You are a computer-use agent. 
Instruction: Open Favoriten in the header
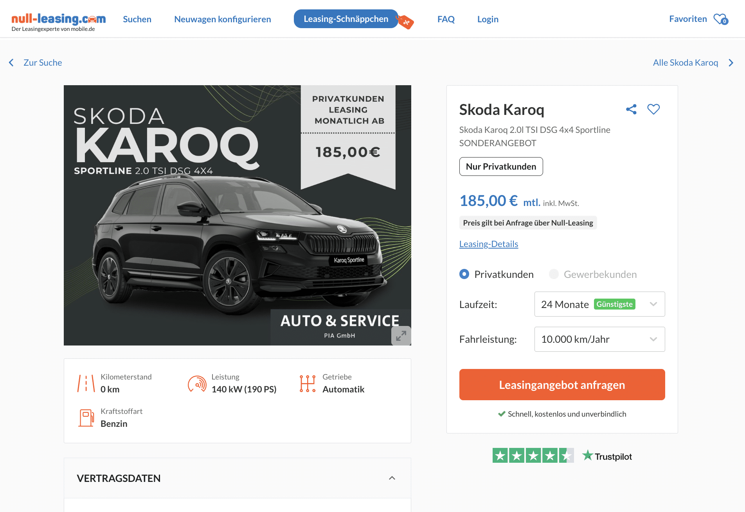click(688, 19)
